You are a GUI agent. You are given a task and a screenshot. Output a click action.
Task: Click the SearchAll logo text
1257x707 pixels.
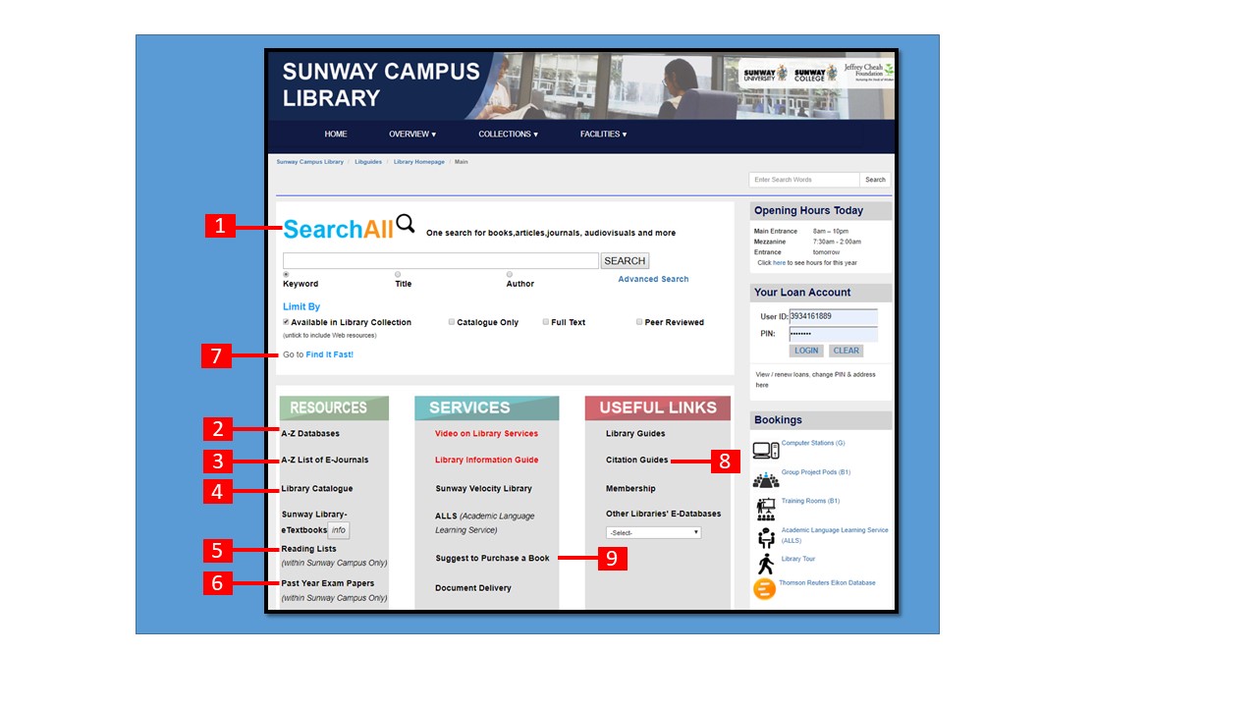tap(338, 229)
